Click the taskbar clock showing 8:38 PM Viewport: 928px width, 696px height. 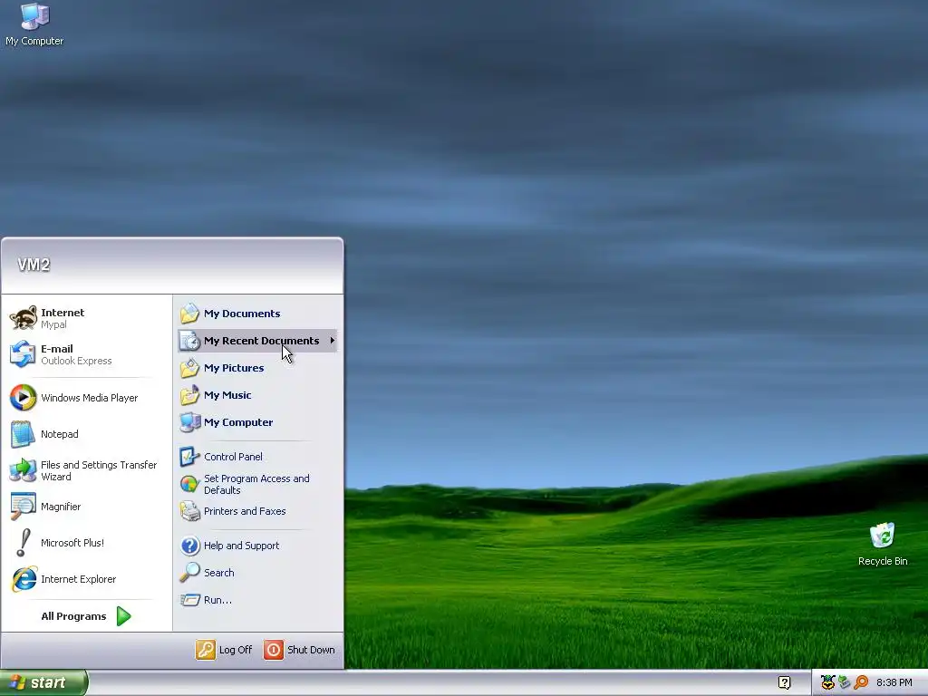coord(894,682)
